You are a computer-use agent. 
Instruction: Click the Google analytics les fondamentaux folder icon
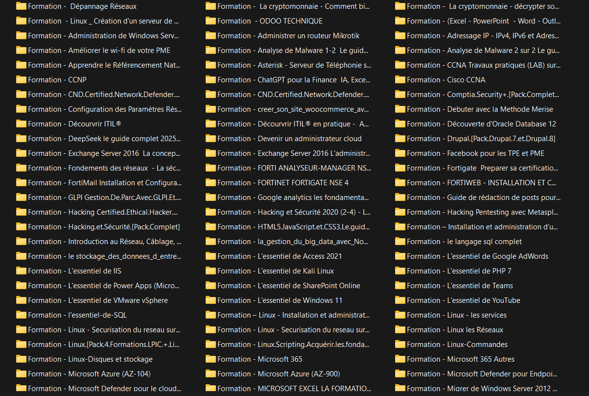click(211, 198)
